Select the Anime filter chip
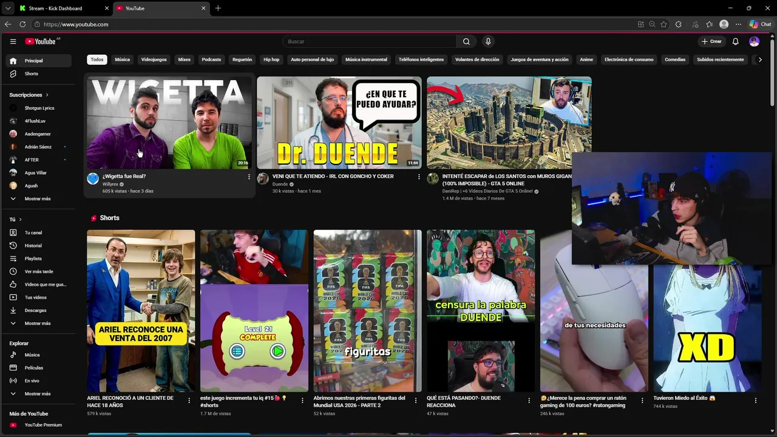Viewport: 777px width, 437px height. pos(586,59)
